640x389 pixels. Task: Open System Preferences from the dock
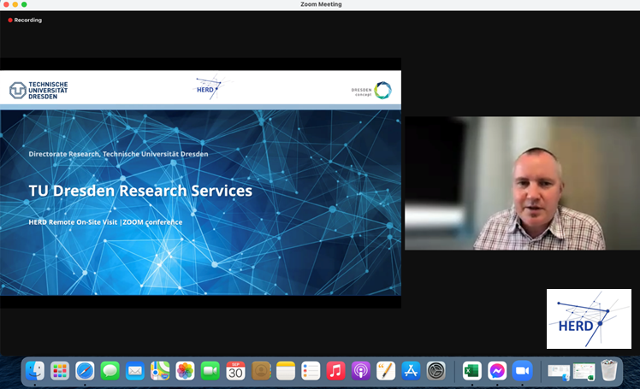coord(436,371)
